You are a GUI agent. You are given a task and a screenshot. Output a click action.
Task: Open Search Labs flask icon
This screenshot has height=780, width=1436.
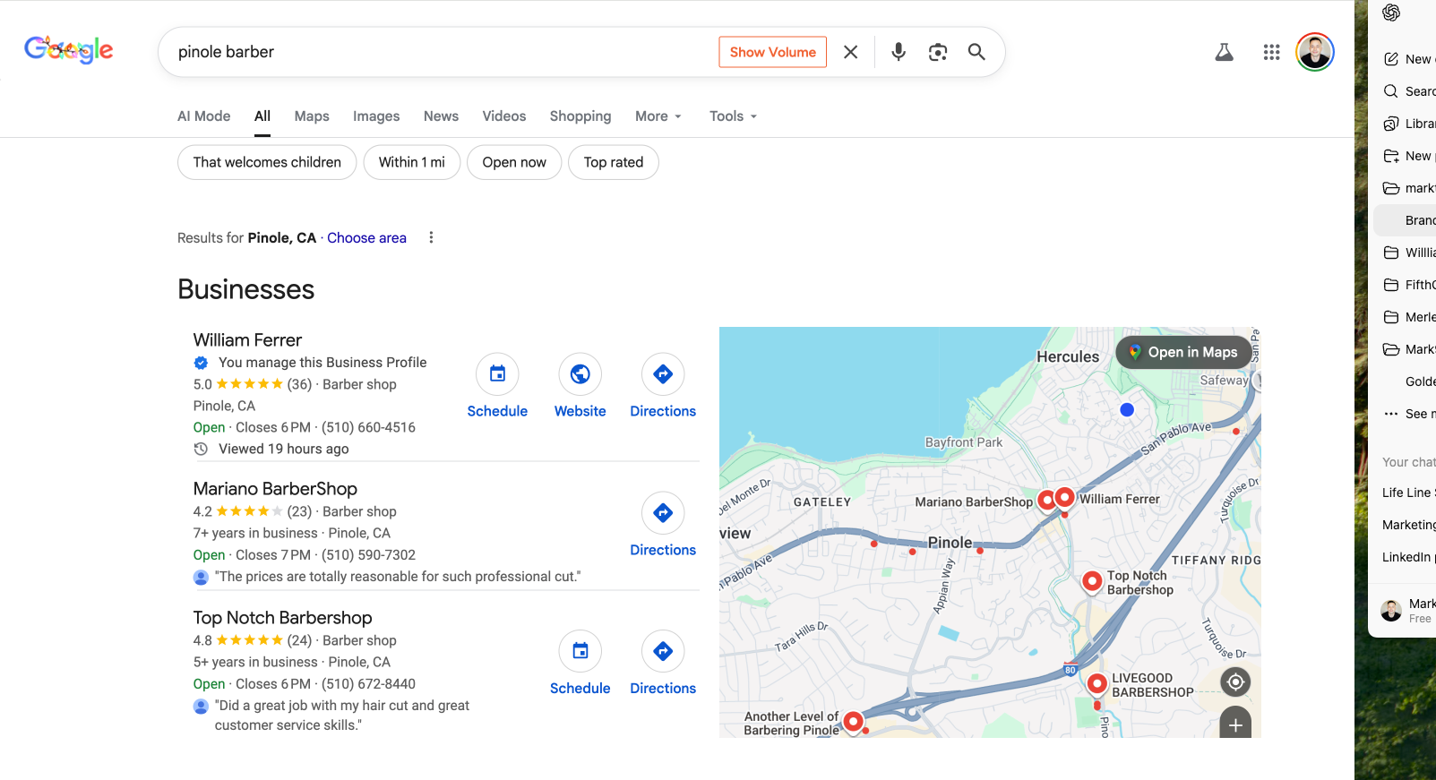point(1224,52)
